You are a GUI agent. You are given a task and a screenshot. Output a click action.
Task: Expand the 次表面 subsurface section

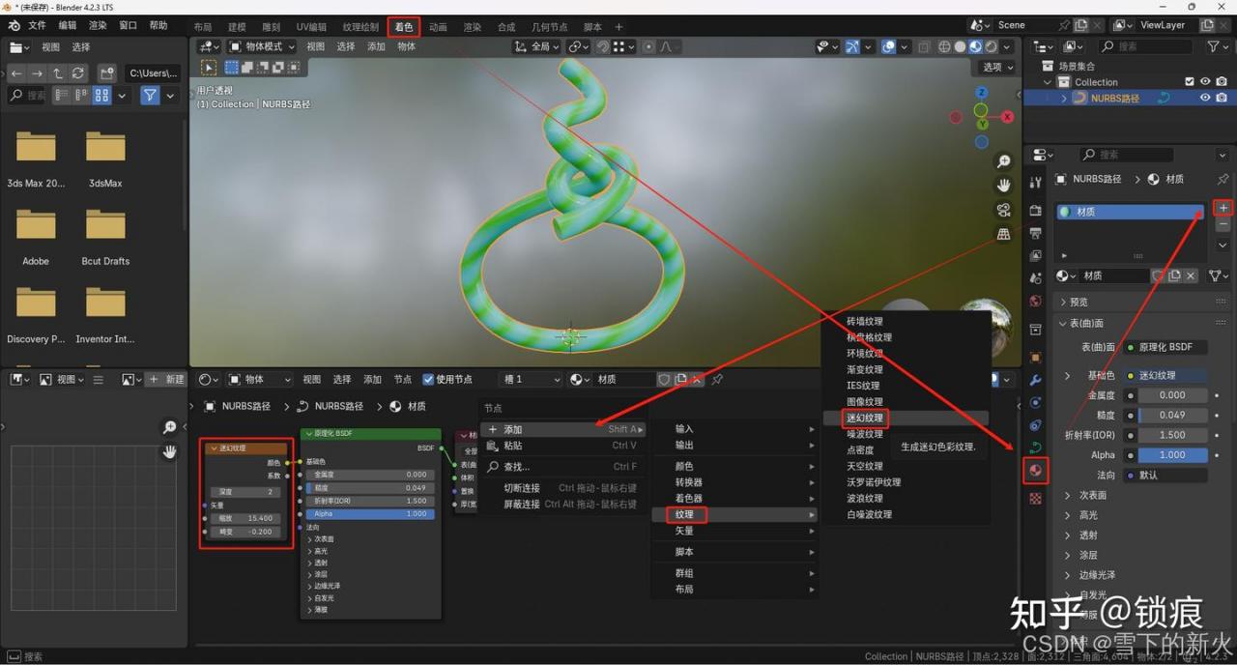pyautogui.click(x=1092, y=495)
